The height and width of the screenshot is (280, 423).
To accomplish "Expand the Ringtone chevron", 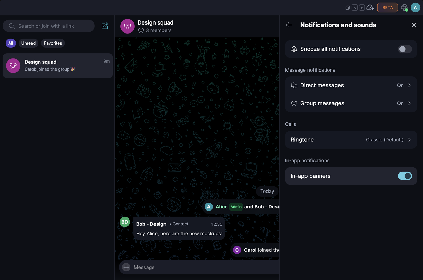I will [x=410, y=140].
